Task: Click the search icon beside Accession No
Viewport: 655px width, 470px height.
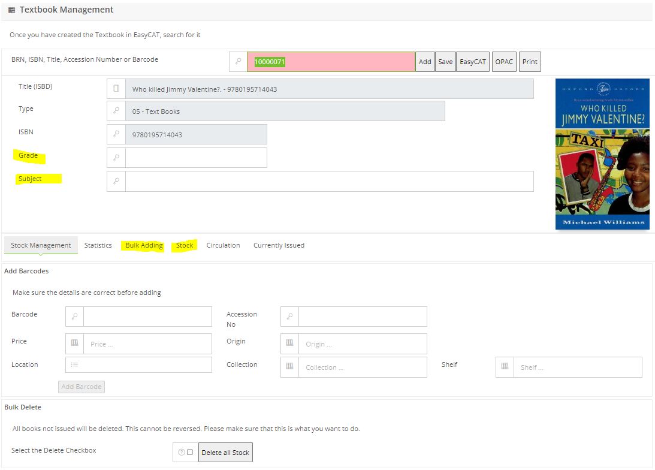Action: pos(289,317)
